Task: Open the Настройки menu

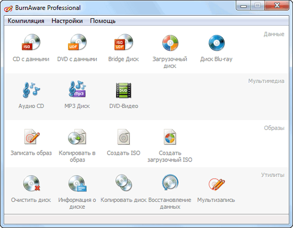Action: pos(67,21)
